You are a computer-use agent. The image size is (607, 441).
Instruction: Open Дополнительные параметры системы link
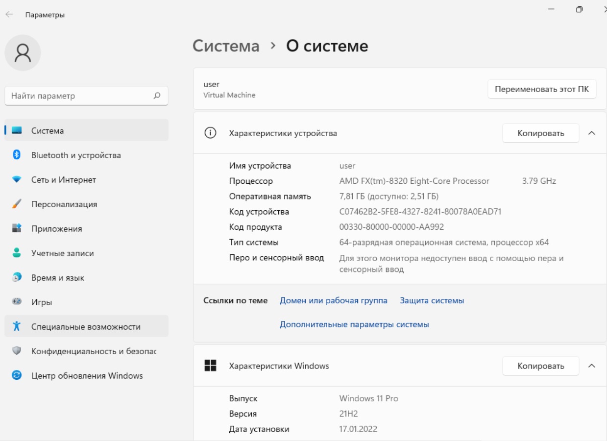point(354,324)
